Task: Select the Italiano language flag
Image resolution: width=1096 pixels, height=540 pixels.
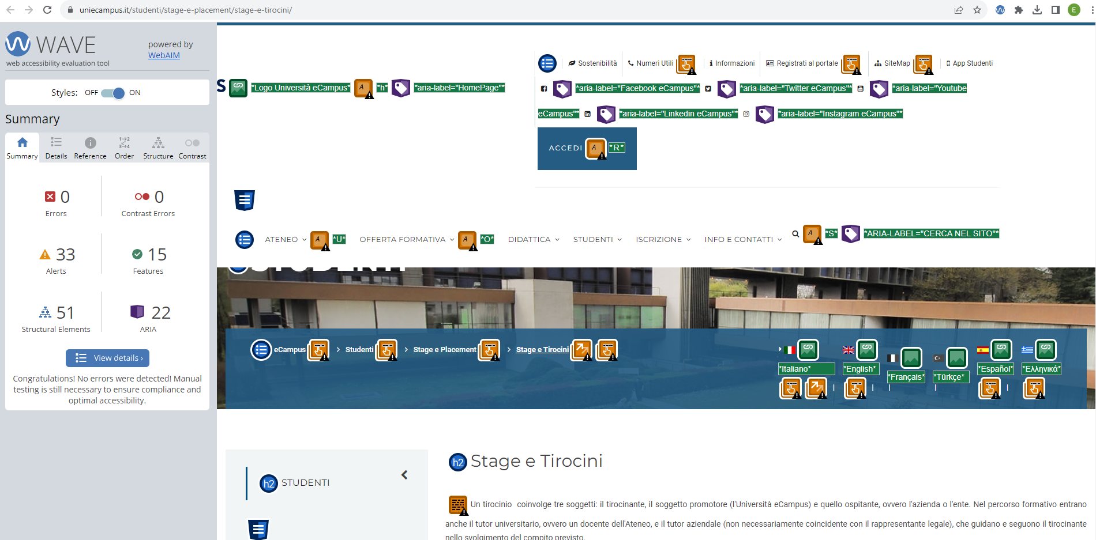Action: 790,350
